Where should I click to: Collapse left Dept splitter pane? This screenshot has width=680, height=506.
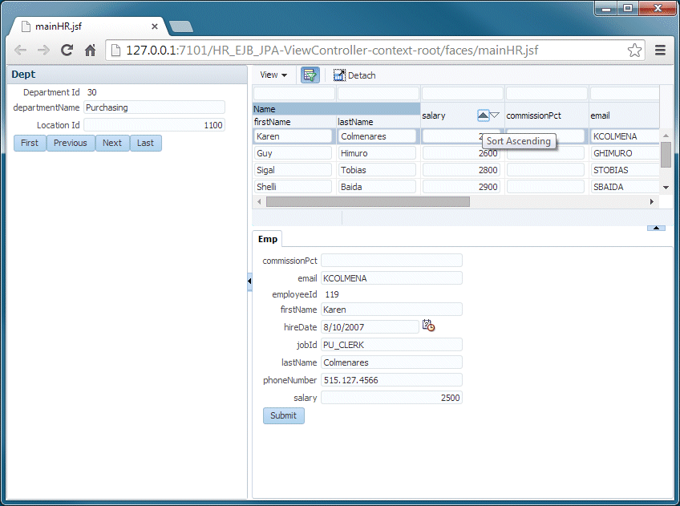pos(249,281)
